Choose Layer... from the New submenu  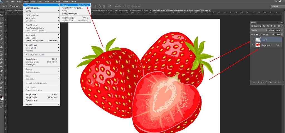point(75,5)
